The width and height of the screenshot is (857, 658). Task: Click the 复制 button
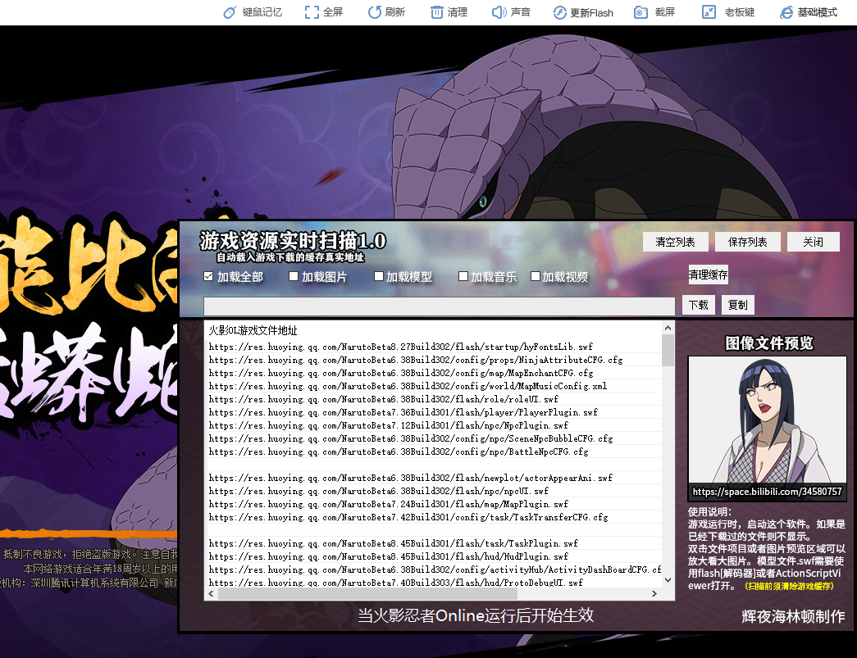(738, 305)
